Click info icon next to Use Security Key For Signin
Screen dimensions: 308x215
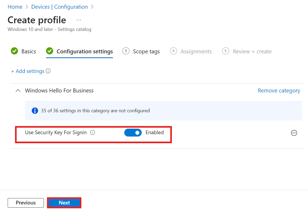93,133
